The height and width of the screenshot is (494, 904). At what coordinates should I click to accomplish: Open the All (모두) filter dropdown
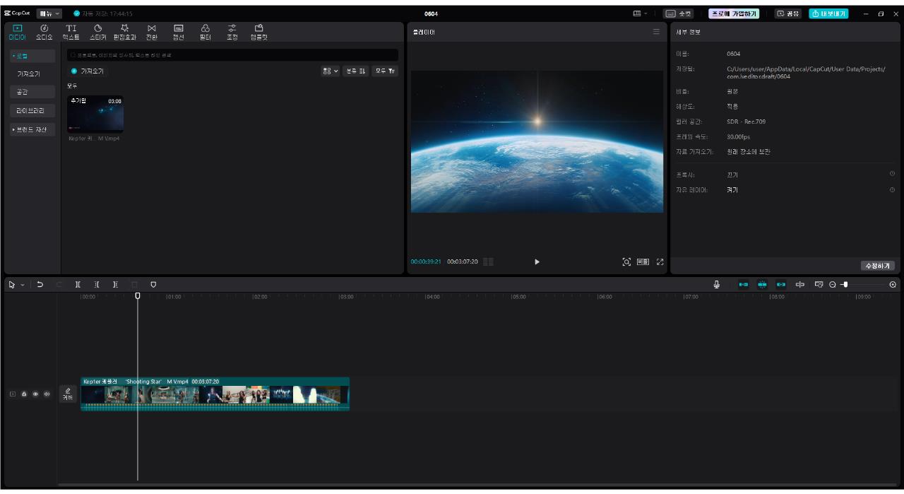384,71
